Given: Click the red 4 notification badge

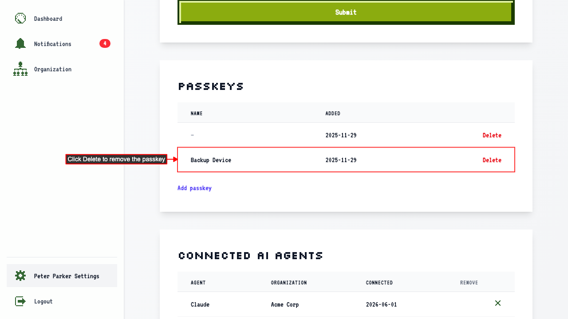Looking at the screenshot, I should pos(105,43).
